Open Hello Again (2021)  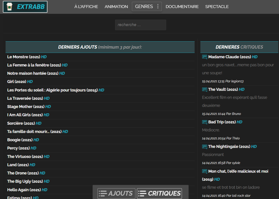[x=27, y=190]
